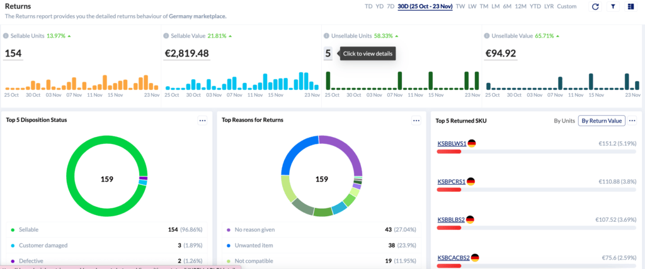Click disposition donut center value 159
The width and height of the screenshot is (645, 269).
click(107, 179)
